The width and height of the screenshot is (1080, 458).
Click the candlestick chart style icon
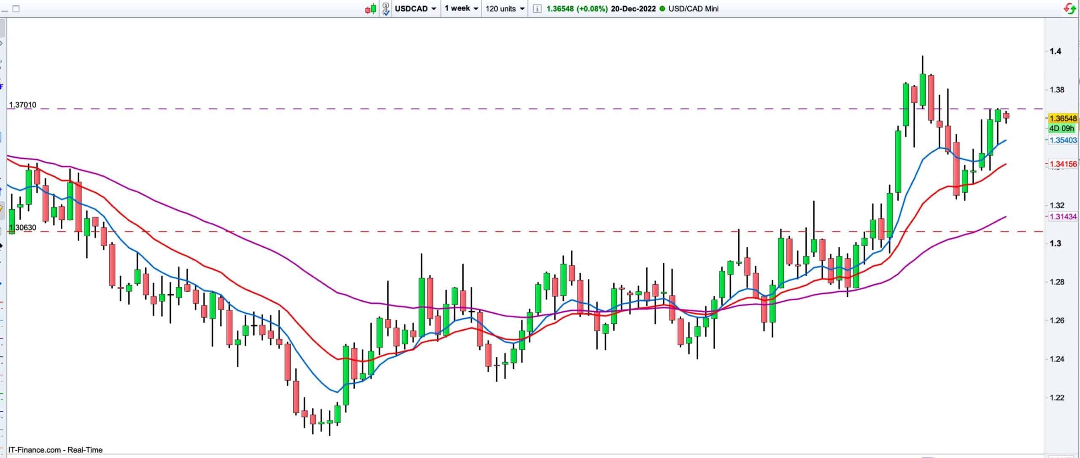[370, 9]
